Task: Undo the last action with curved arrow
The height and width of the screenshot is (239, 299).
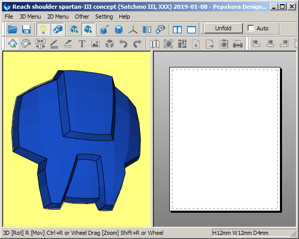Action: coord(124,44)
